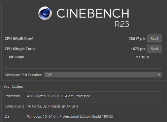Click the Processor label
167x122 pixels.
(12, 96)
